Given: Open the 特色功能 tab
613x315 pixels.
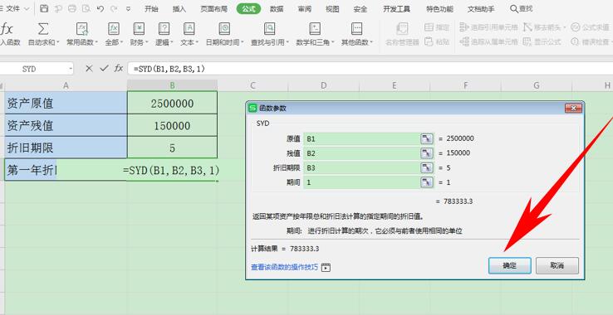Looking at the screenshot, I should [439, 8].
